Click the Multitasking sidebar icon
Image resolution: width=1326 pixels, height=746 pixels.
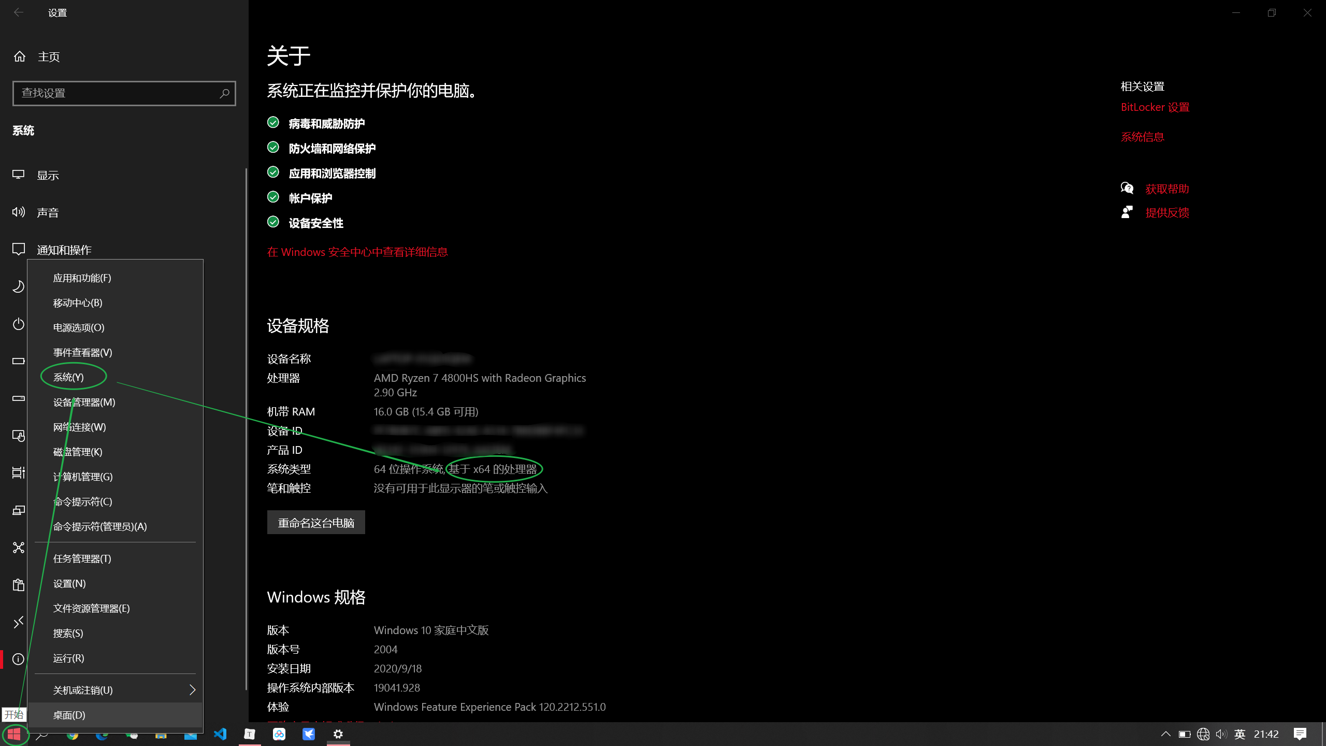pos(18,472)
